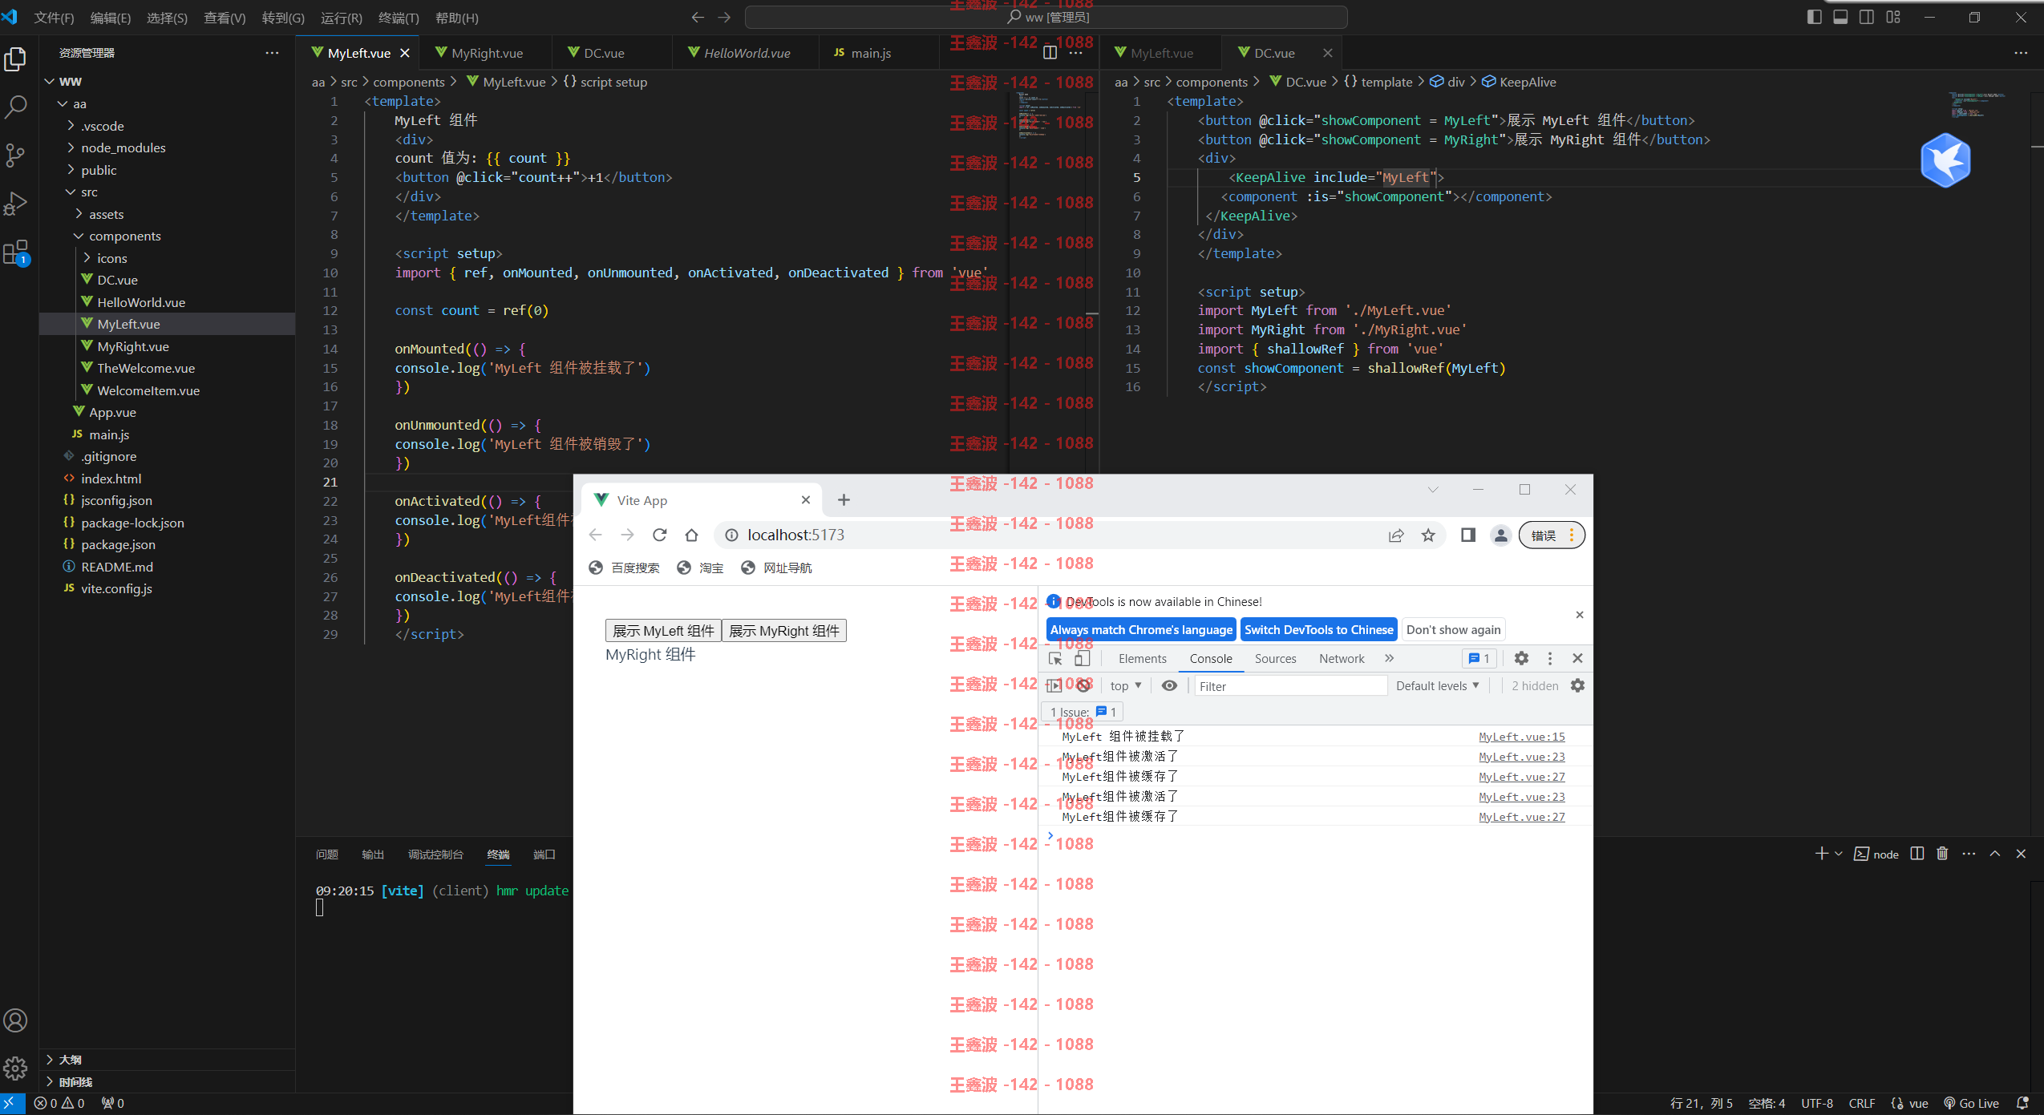Viewport: 2044px width, 1115px height.
Task: Open browser side panel icon
Action: 1467,535
